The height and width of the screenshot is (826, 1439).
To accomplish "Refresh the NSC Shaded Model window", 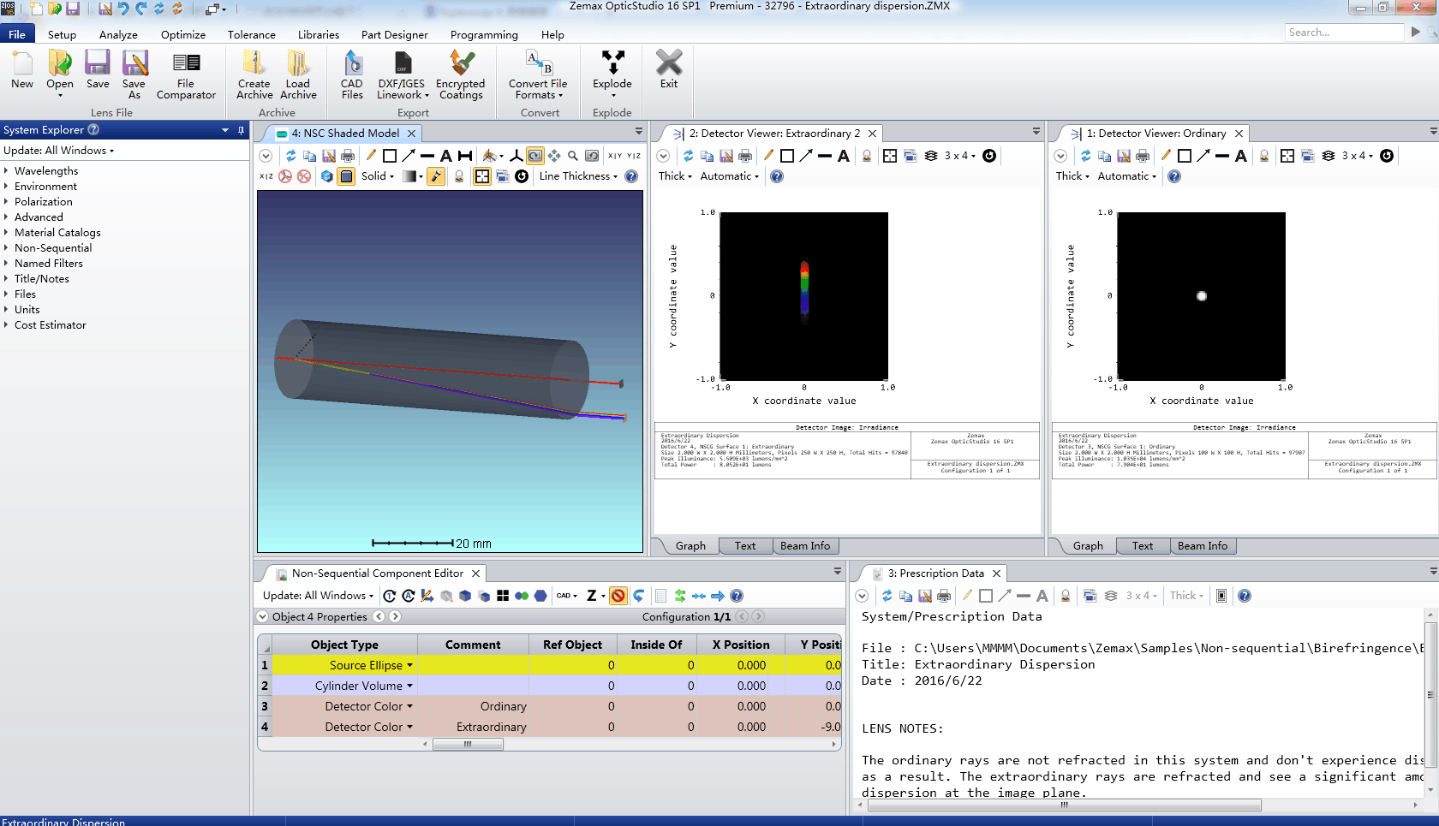I will tap(291, 156).
